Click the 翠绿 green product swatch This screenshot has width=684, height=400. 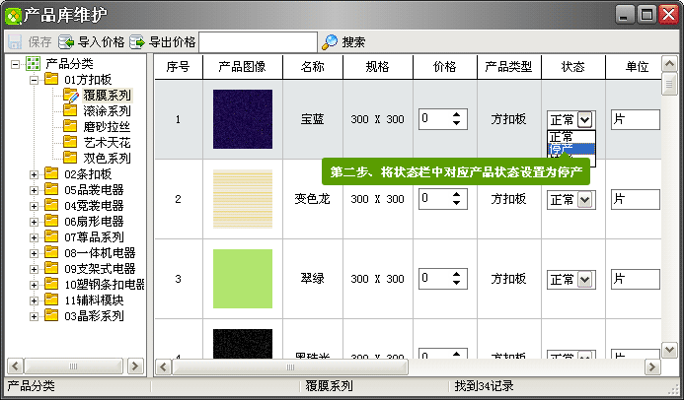[243, 279]
